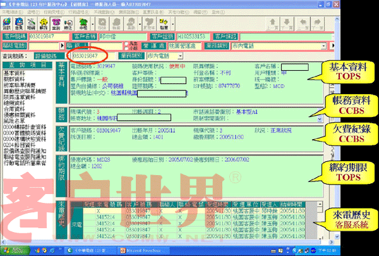Open the 市內電話 dropdown next to 業務類別
This screenshot has width=379, height=256.
(183, 56)
